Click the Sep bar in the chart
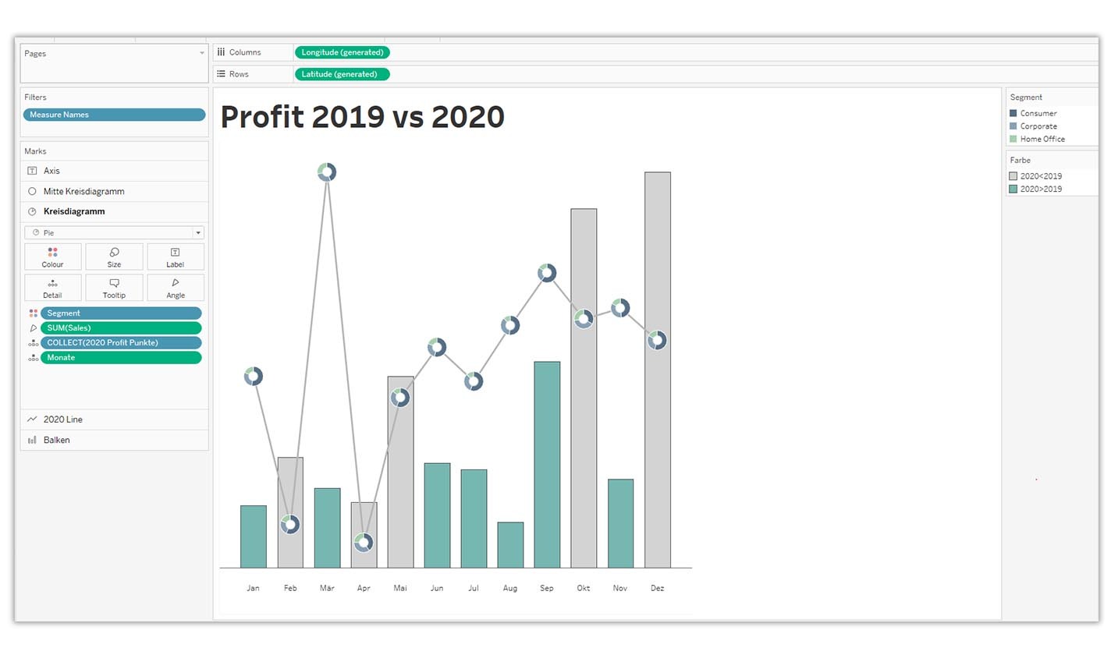 point(547,465)
